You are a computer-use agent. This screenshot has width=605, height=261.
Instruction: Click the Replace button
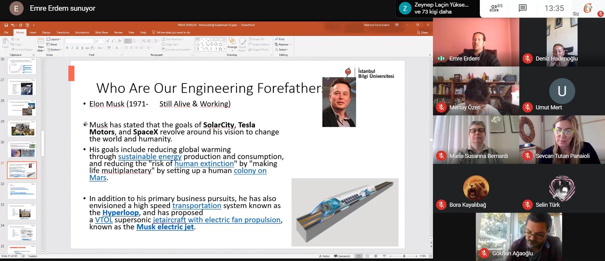pyautogui.click(x=282, y=44)
